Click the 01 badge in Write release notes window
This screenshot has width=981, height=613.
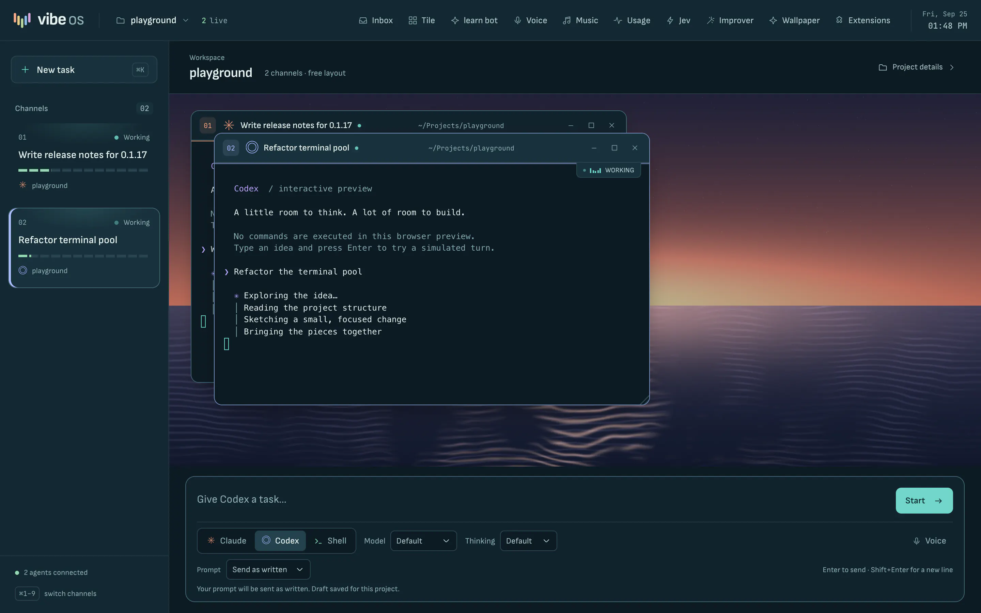coord(207,125)
